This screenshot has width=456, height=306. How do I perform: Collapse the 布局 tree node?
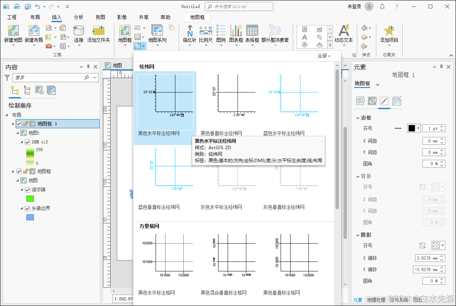7,115
